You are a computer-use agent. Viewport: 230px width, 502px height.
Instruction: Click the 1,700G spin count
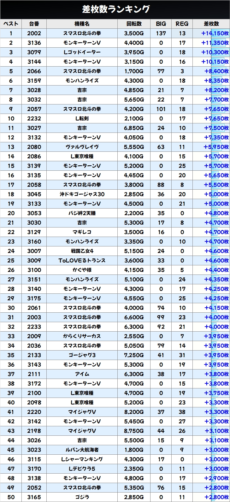pyautogui.click(x=134, y=71)
